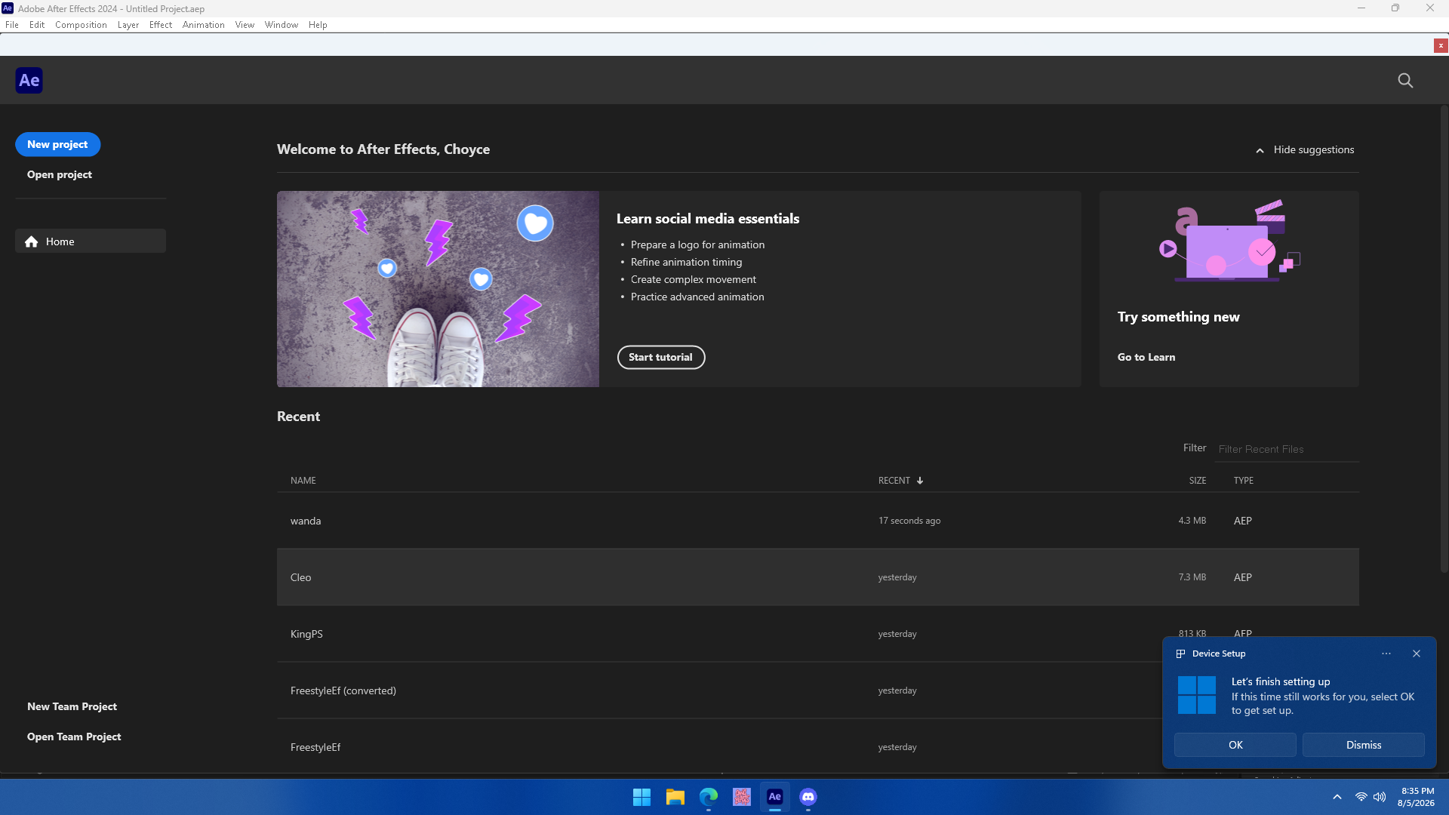Viewport: 1449px width, 815px height.
Task: Collapse suggestions with Hide suggestions chevron
Action: (1260, 150)
